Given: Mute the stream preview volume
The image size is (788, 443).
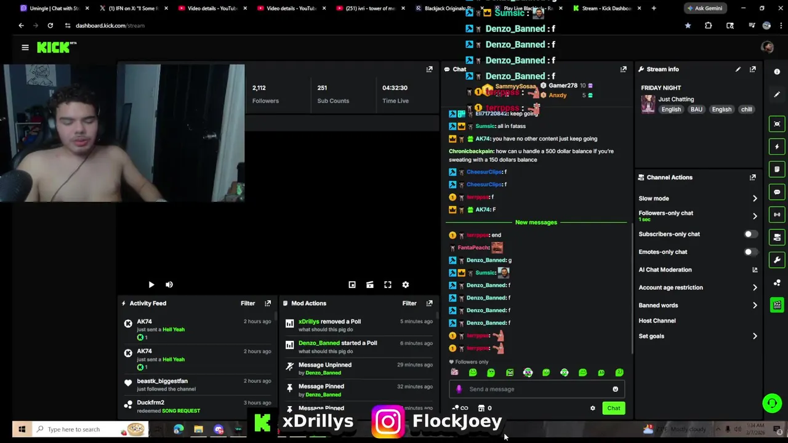Looking at the screenshot, I should 169,285.
